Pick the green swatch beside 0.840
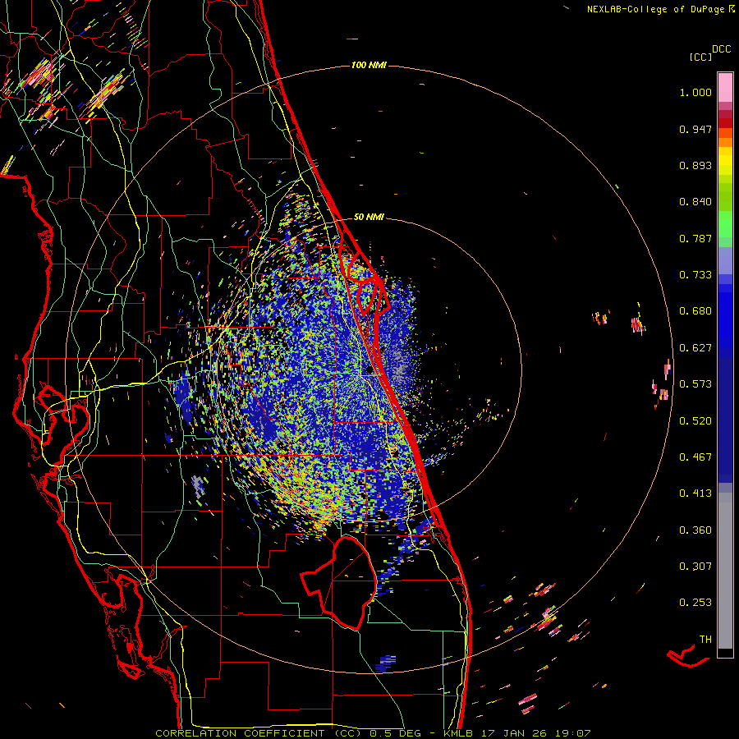739x739 pixels. pos(725,197)
